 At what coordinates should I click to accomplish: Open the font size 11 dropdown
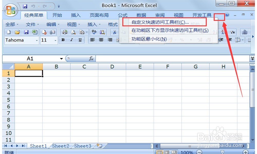[x=56, y=40]
